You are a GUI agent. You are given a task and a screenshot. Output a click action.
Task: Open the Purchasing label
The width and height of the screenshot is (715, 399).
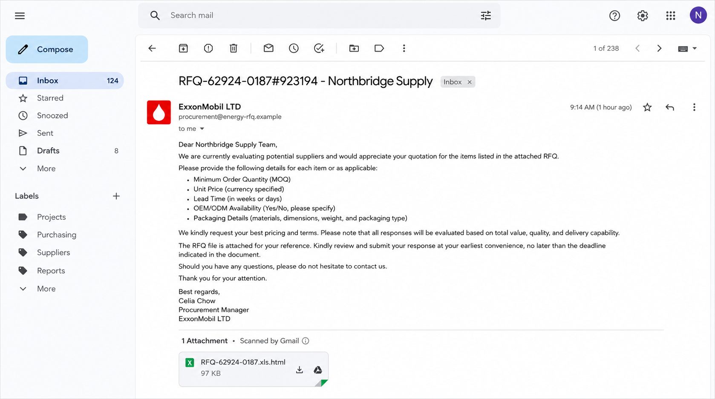point(56,235)
